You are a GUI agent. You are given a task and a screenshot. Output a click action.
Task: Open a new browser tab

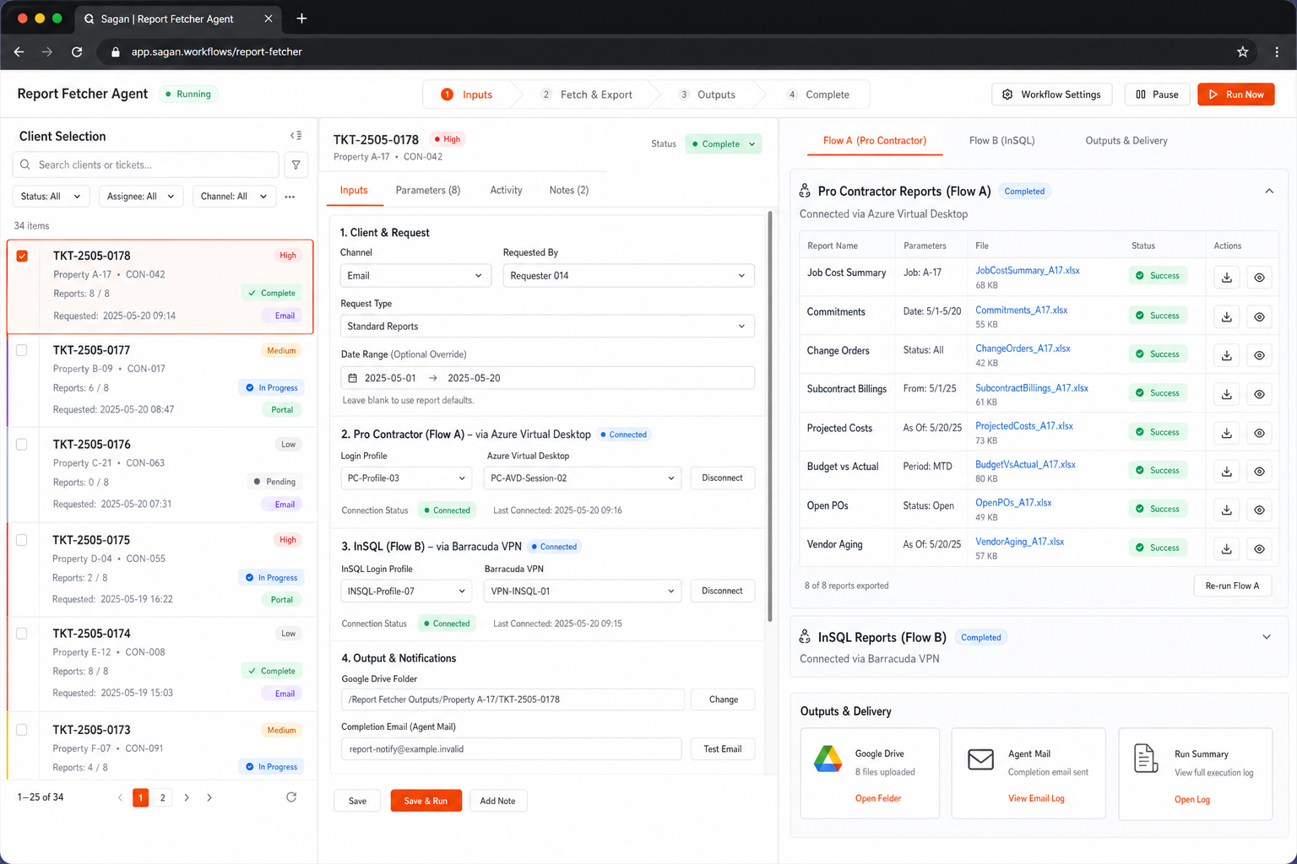(301, 19)
